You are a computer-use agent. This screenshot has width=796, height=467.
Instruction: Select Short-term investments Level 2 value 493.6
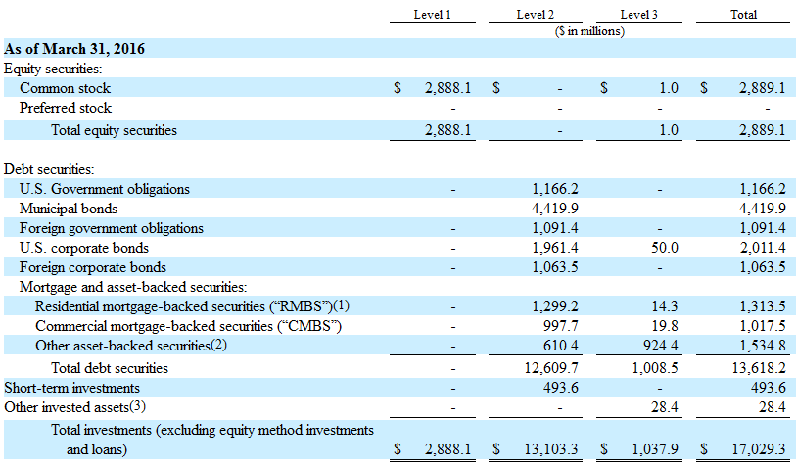click(560, 388)
